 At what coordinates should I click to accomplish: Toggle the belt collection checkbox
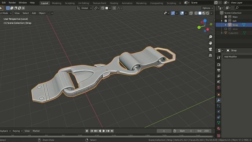[226, 21]
